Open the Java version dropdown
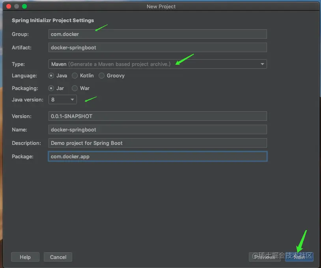Image resolution: width=321 pixels, height=268 pixels. pyautogui.click(x=63, y=99)
